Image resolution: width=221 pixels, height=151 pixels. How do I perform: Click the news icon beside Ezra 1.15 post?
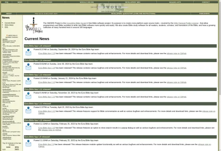tap(28, 52)
